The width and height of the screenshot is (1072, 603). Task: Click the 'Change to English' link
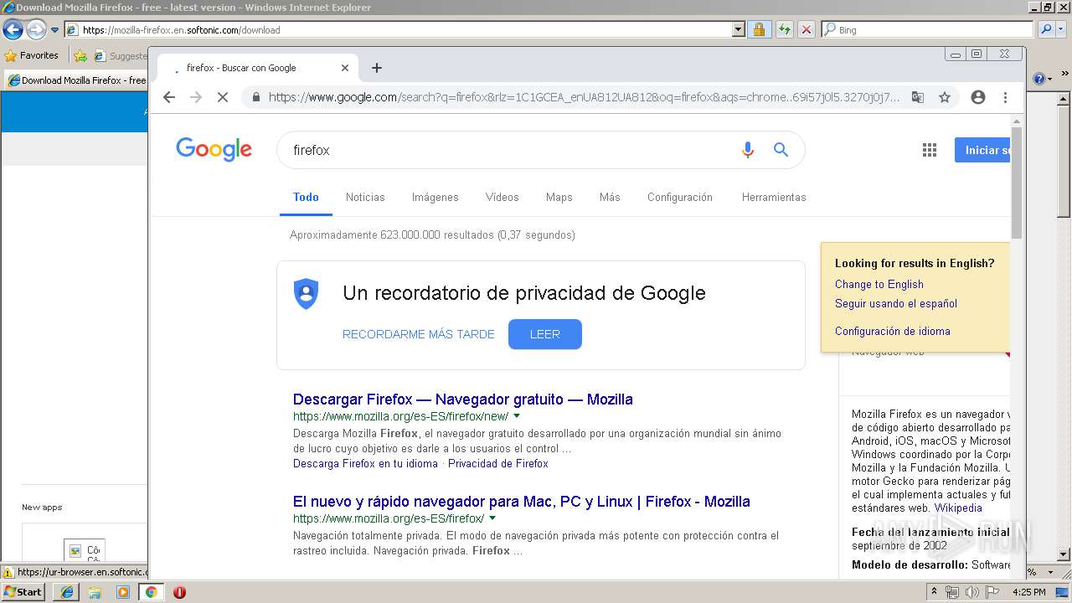(x=879, y=285)
